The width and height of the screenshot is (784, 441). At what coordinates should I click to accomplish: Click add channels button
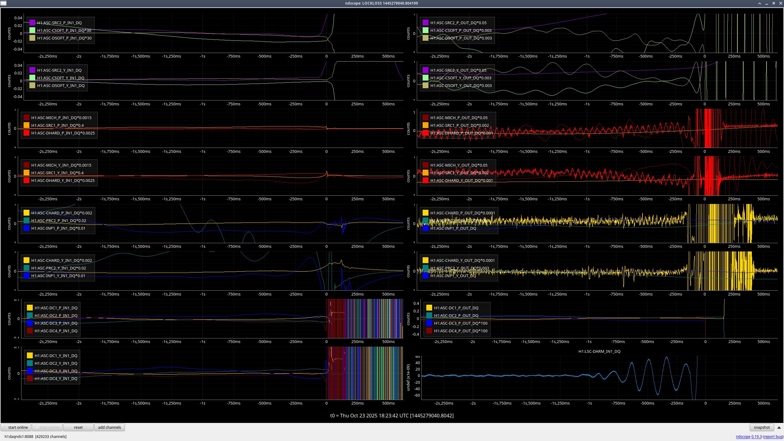click(x=109, y=427)
